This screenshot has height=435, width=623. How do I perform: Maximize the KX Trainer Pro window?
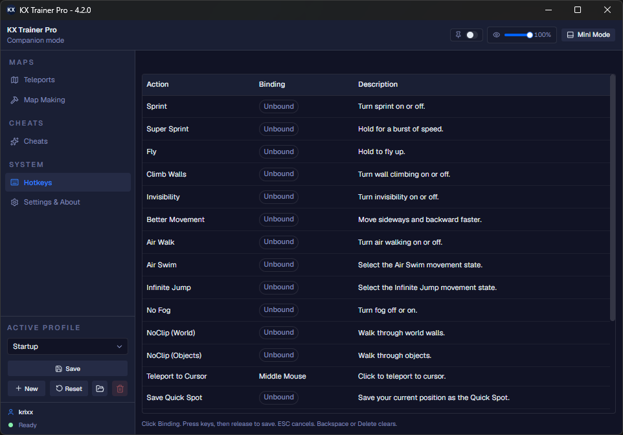(578, 10)
